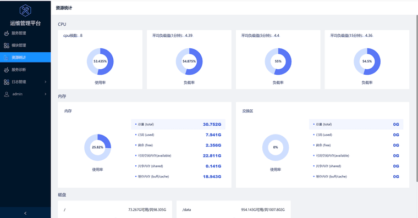Click the 服务诊断 sidebar icon
This screenshot has height=218, width=418.
click(x=7, y=70)
